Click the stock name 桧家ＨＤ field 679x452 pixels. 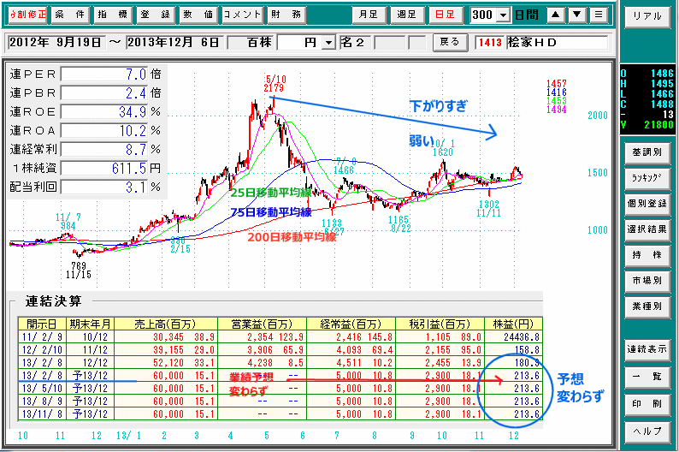(x=558, y=43)
